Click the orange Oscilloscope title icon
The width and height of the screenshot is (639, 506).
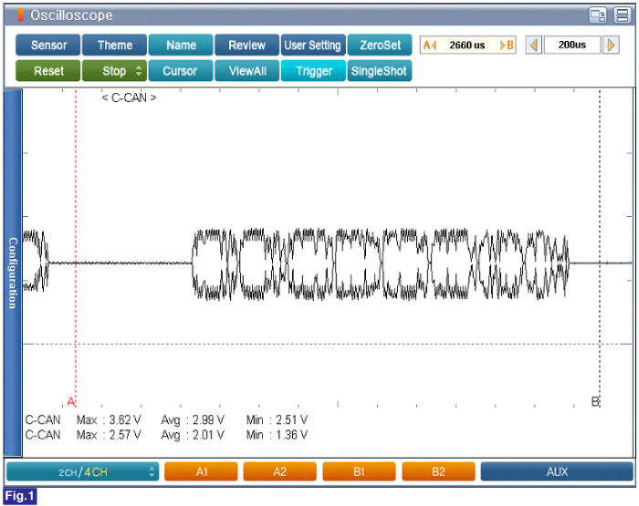coord(20,15)
